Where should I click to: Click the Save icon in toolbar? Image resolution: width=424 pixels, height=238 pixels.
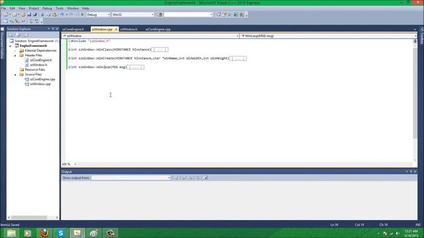click(29, 15)
